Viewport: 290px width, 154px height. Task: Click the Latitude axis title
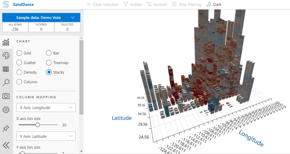point(122,118)
